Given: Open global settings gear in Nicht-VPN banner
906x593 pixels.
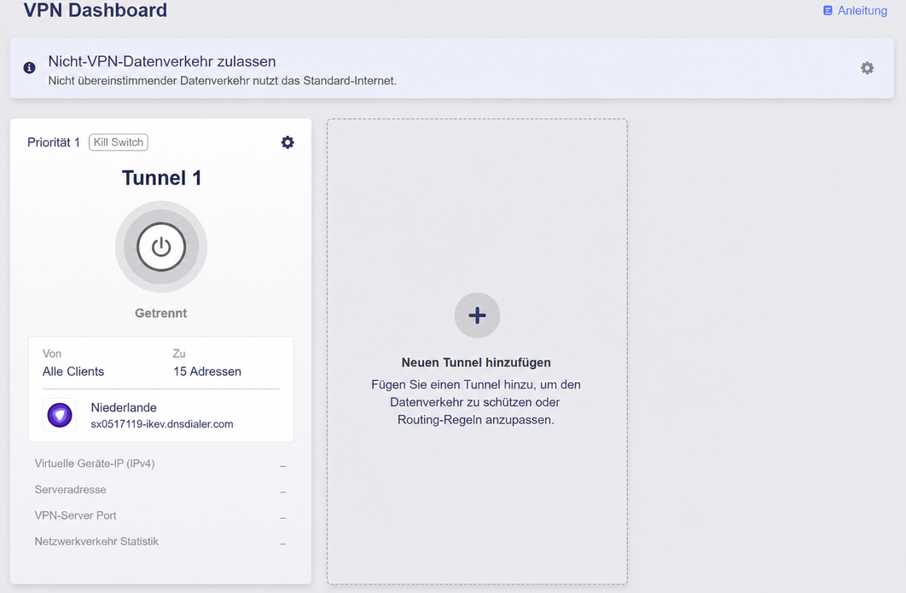Looking at the screenshot, I should pos(867,68).
